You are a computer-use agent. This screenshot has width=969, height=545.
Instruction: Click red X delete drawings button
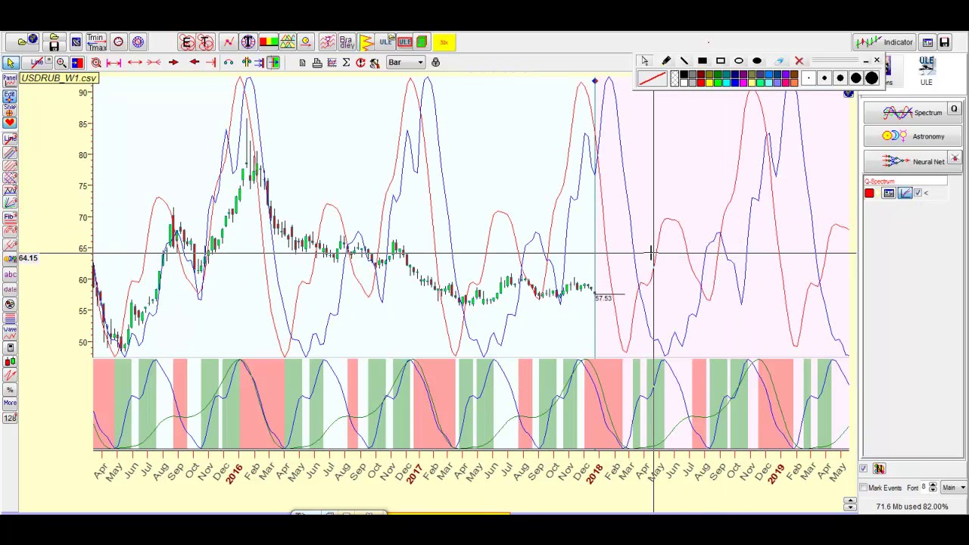[x=799, y=61]
